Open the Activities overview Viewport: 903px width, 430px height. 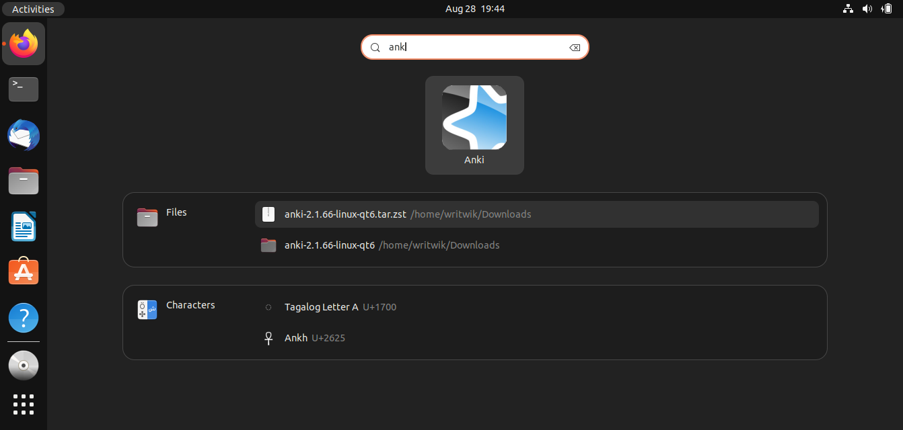[x=32, y=9]
